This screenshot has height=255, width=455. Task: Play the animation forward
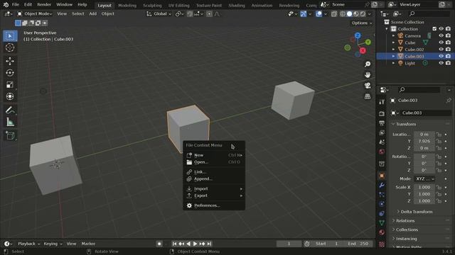[196, 244]
